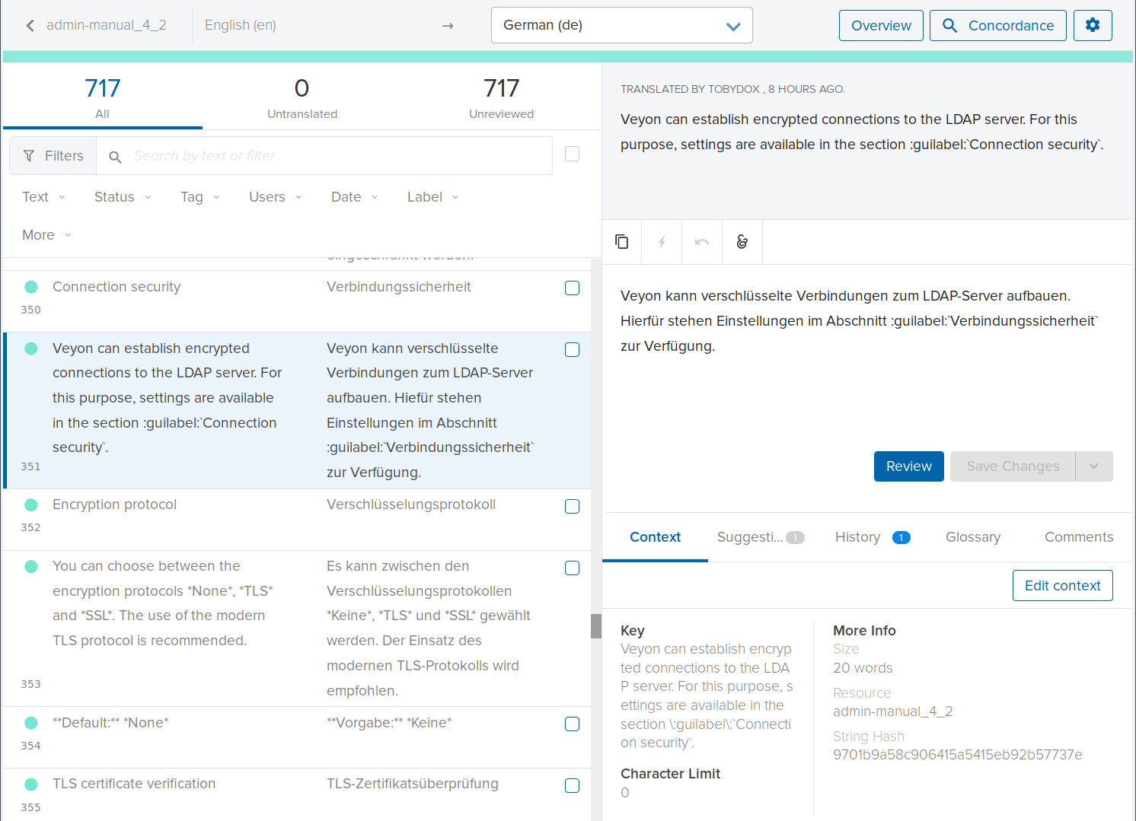Open the Comments tab

click(x=1079, y=537)
